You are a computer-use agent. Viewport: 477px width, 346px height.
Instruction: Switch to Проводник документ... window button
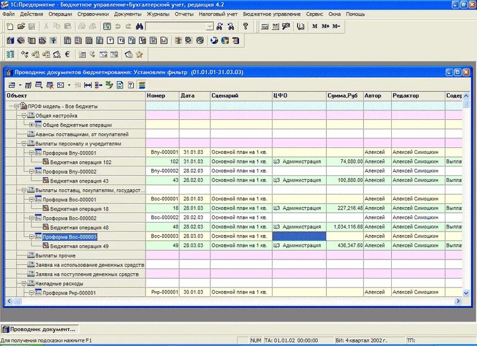[x=40, y=329]
